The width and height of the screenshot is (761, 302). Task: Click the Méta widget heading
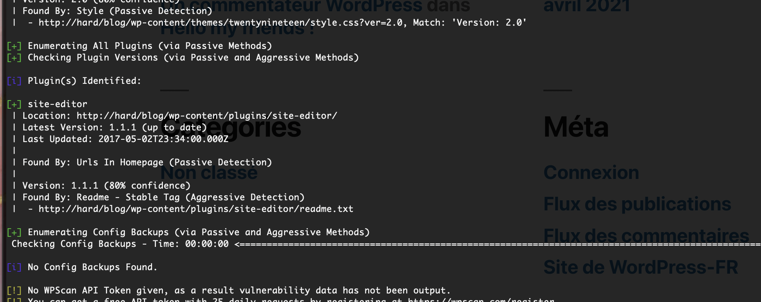coord(576,127)
